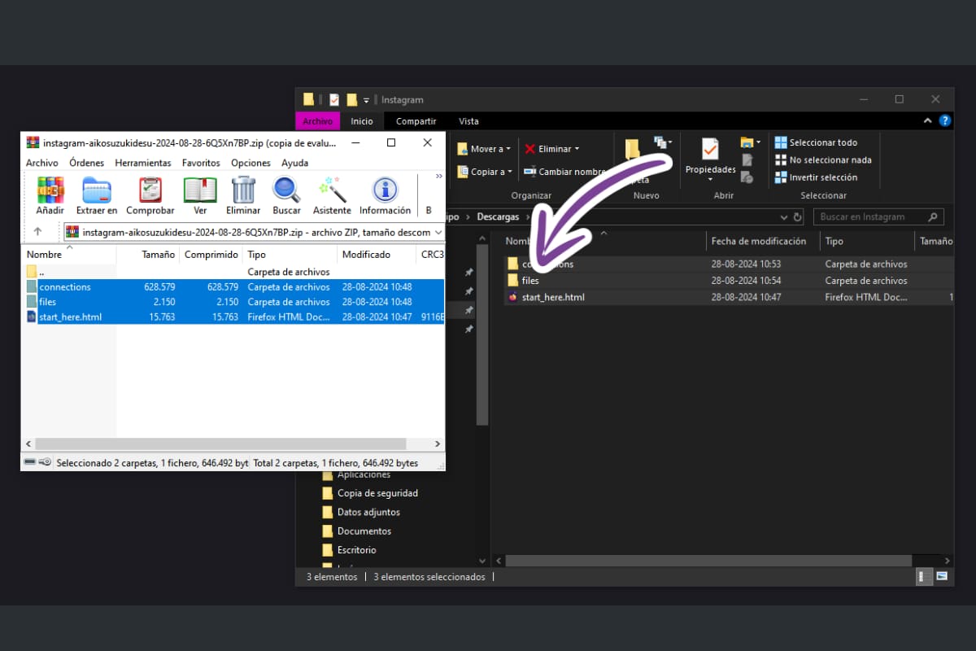This screenshot has height=651, width=976.
Task: Click the Añadir icon in WinRAR toolbar
Action: tap(50, 196)
